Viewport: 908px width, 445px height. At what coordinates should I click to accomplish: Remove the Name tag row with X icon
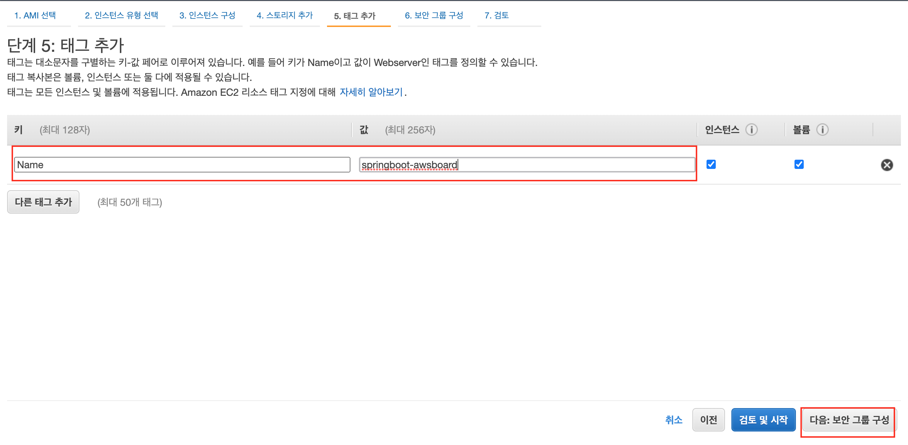[x=887, y=165]
